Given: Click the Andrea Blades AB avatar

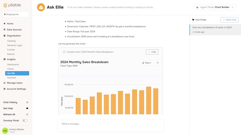Looking at the screenshot, I should click(5, 131).
